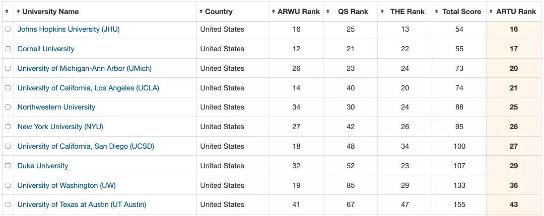
Task: Sort by ARTU Rank arrow icon
Action: pyautogui.click(x=491, y=12)
